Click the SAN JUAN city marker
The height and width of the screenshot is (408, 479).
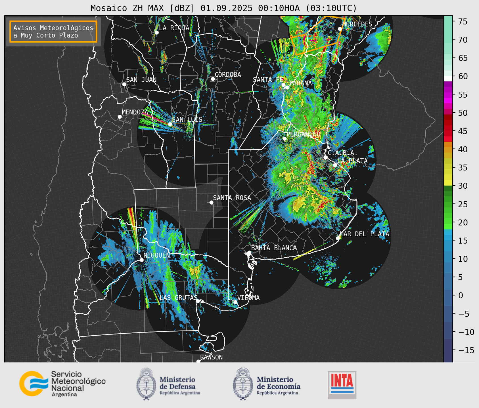click(124, 84)
